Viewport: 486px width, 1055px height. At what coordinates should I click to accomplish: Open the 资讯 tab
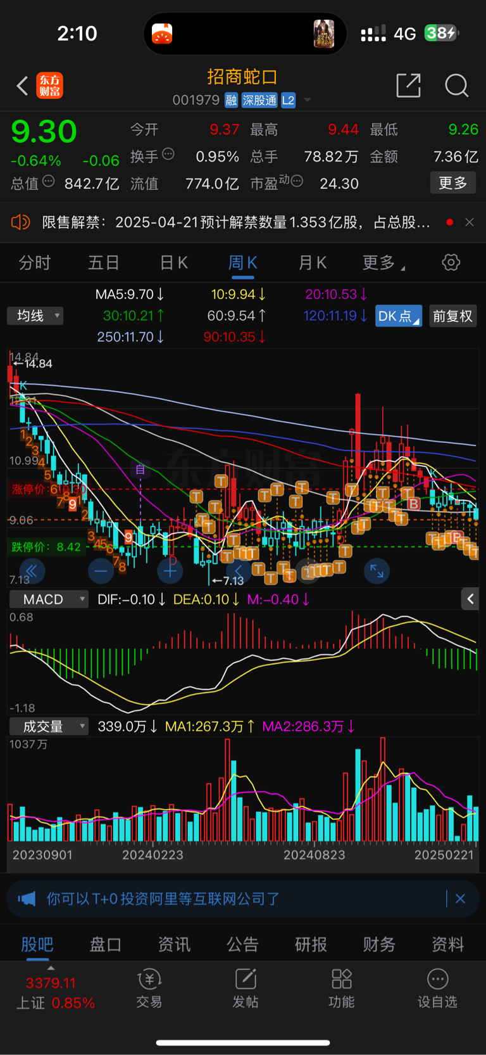click(x=174, y=944)
